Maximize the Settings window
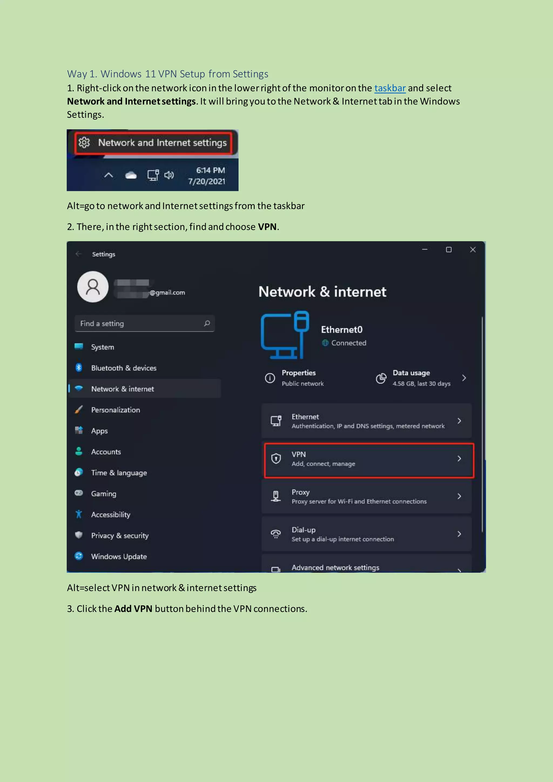Viewport: 553px width, 782px height. click(449, 250)
